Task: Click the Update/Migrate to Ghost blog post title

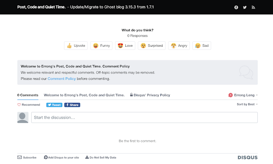Action: click(x=112, y=7)
